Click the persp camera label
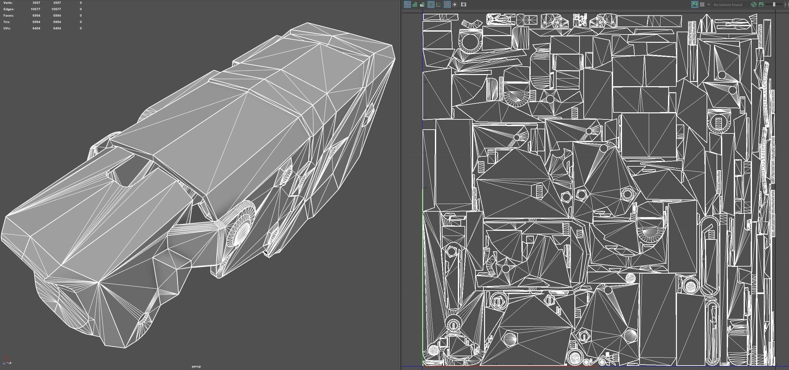Viewport: 789px width, 370px height. 196,366
